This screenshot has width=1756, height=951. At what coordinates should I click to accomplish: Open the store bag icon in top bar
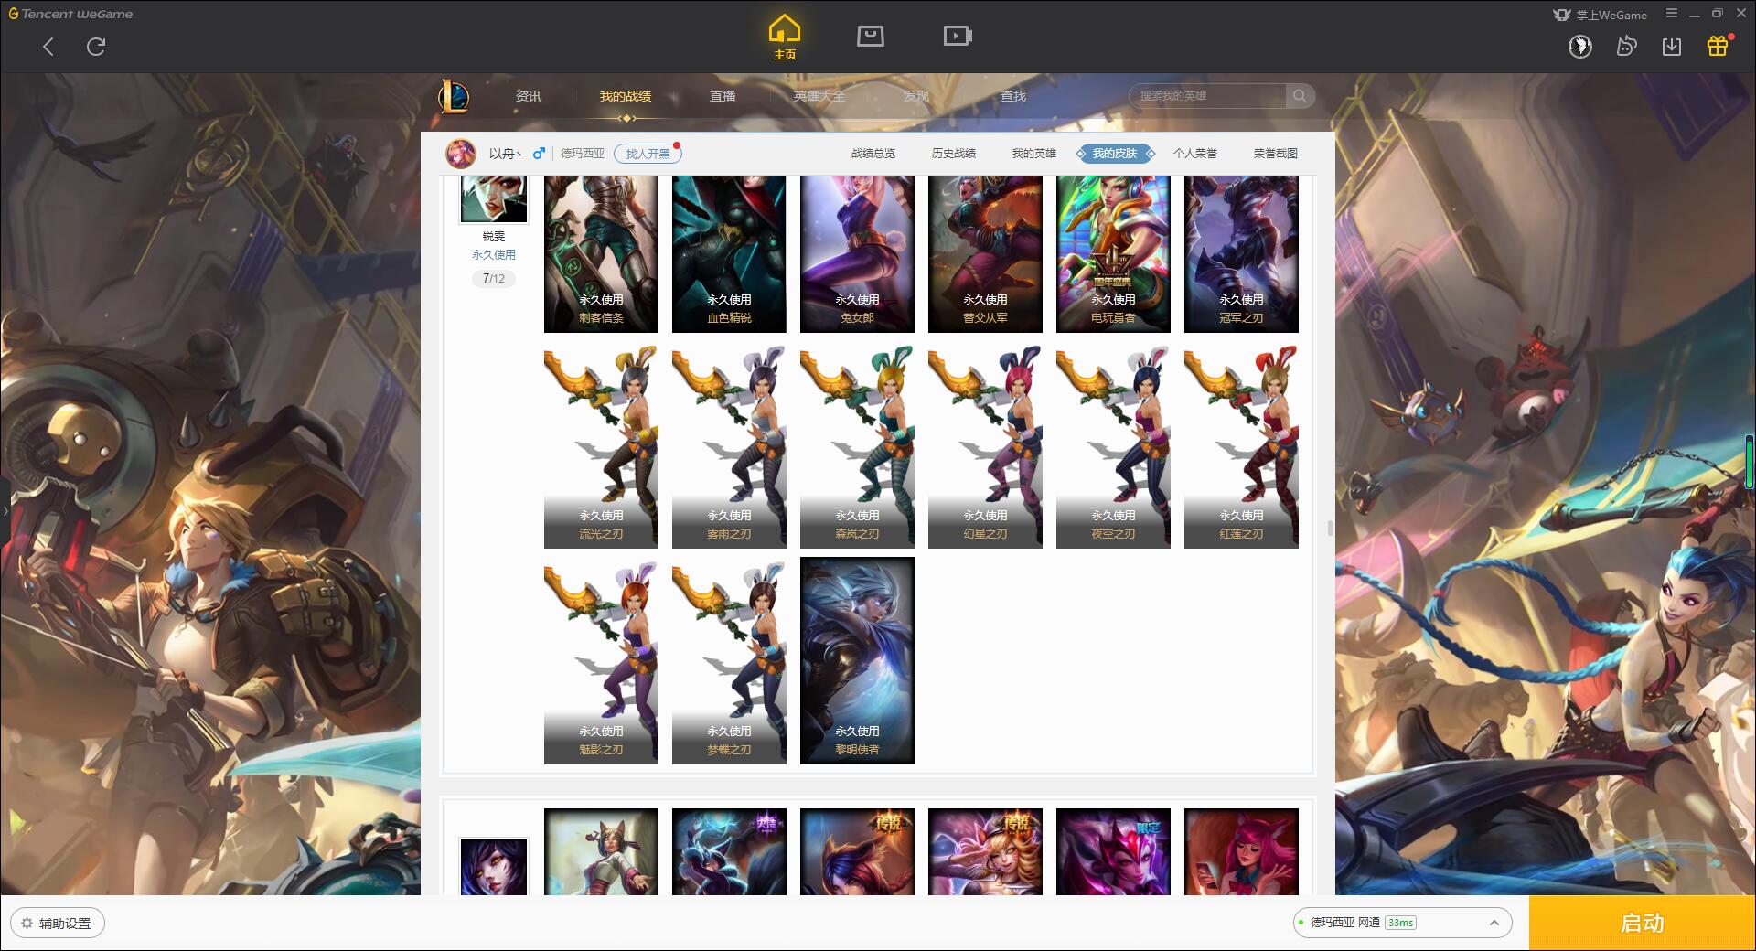tap(870, 36)
